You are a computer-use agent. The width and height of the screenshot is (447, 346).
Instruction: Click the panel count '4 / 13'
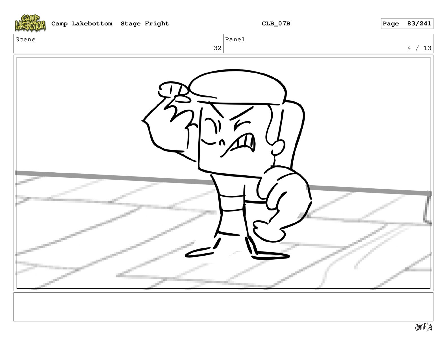(x=419, y=48)
